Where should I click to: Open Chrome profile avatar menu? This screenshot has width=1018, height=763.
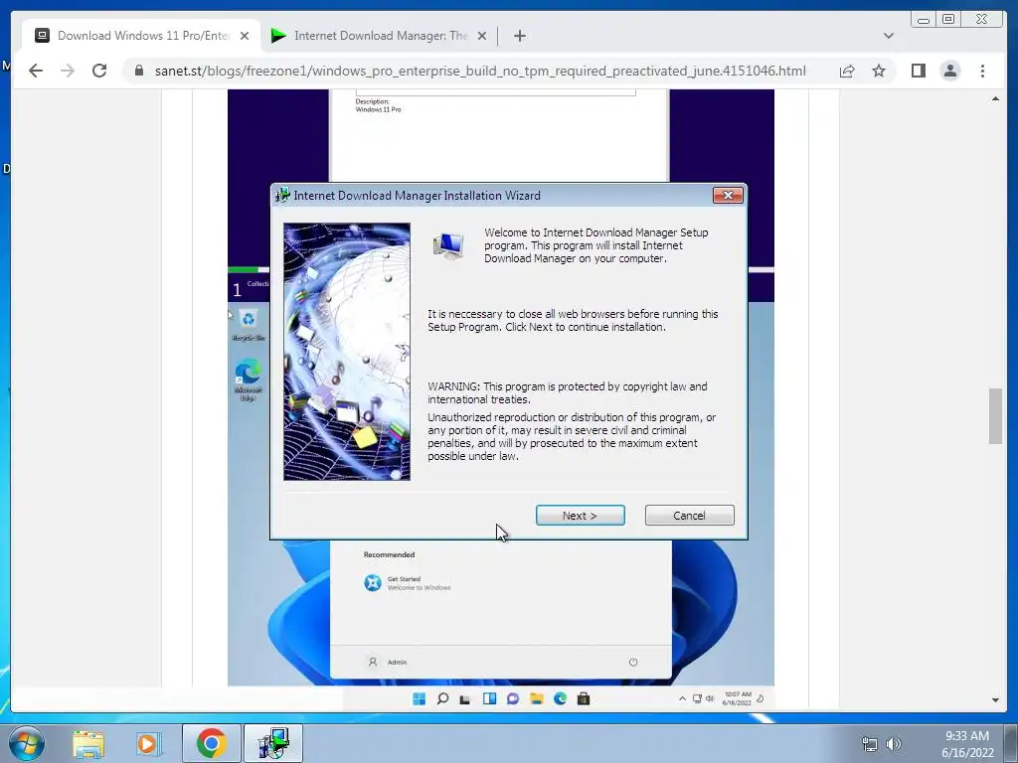pos(949,71)
